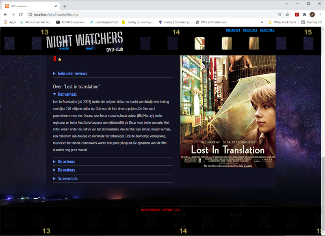Open the Extensions puzzle icon
This screenshot has height=236, width=325.
pyautogui.click(x=304, y=15)
